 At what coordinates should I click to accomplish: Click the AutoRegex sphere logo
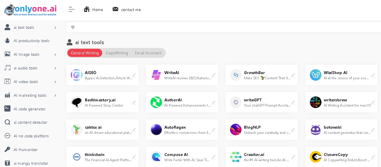tap(156, 130)
